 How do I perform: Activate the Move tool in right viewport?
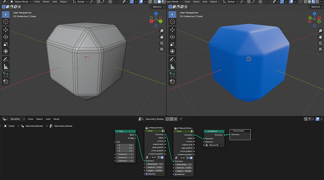point(172,30)
